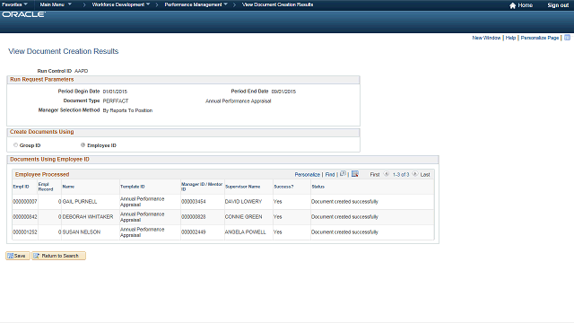
Task: Open View Document Creation Results breadcrumb
Action: click(277, 4)
